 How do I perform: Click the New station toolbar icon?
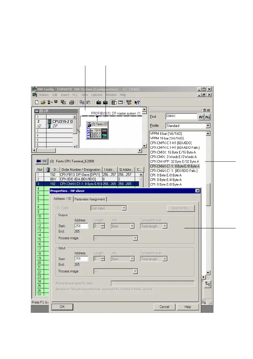pyautogui.click(x=37, y=102)
